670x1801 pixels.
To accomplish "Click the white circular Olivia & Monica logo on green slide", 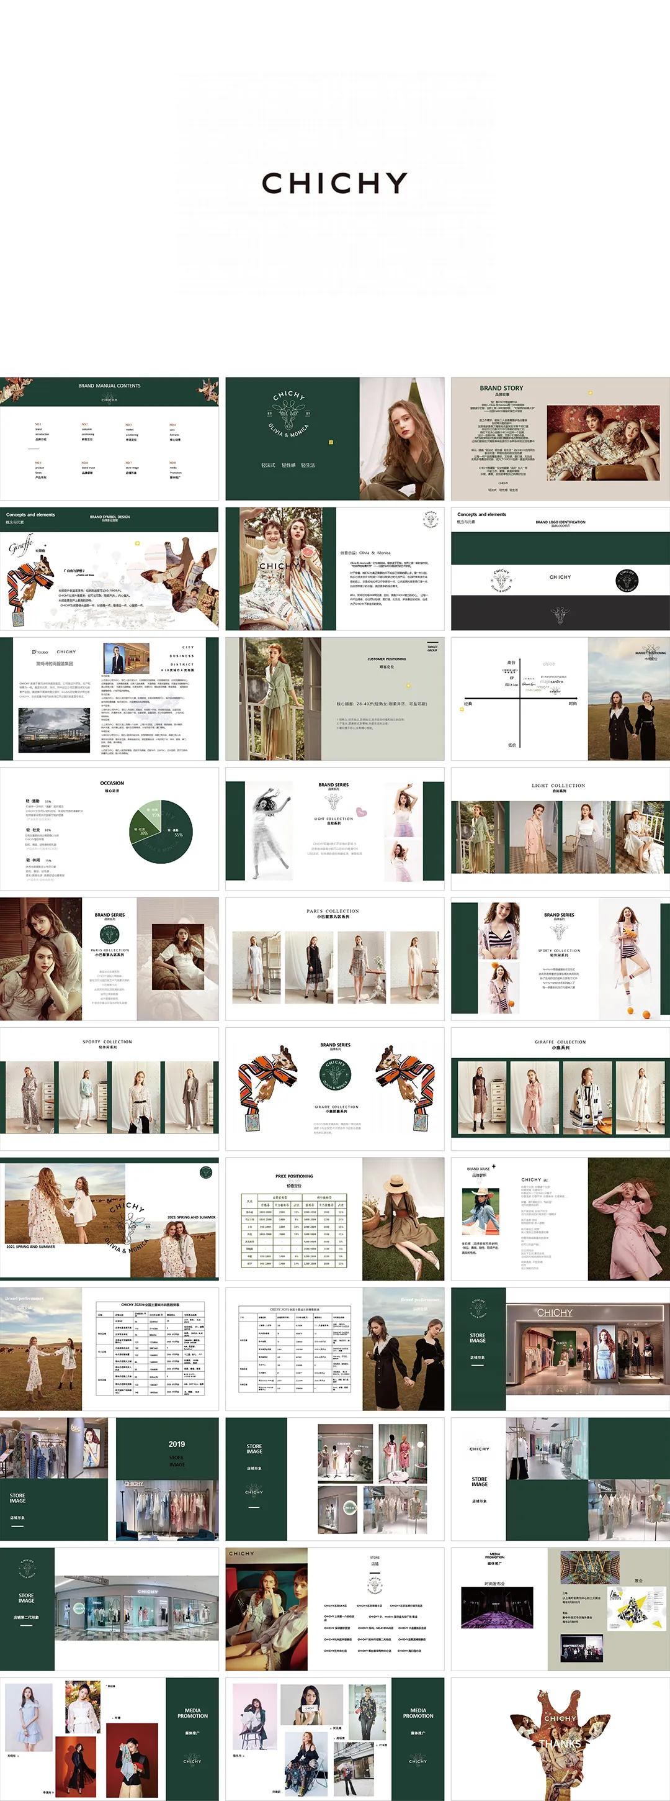I will (289, 413).
